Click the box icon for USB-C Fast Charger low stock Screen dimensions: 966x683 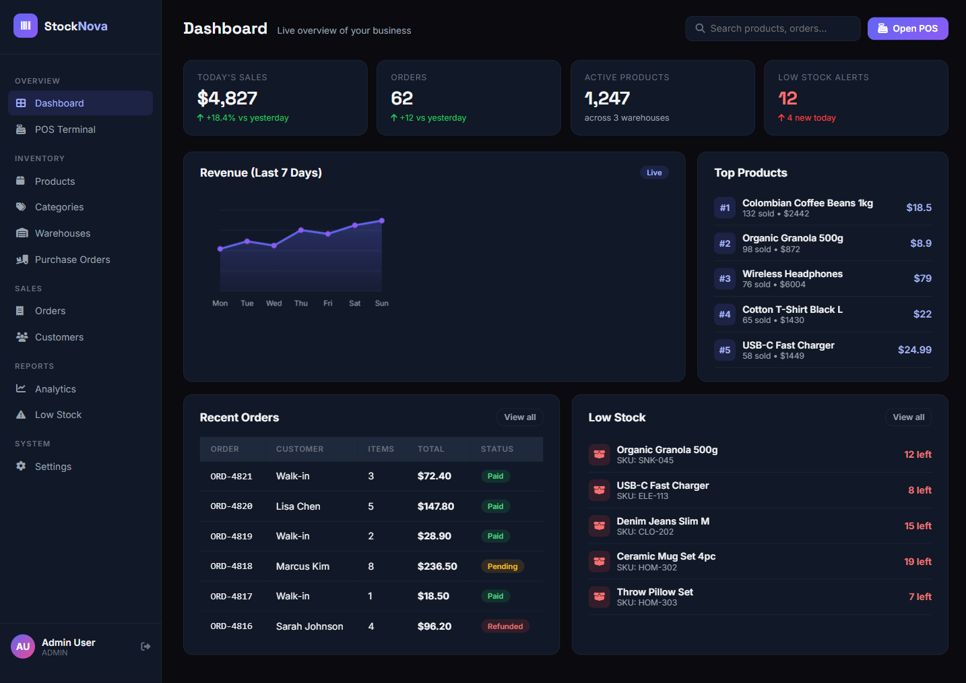click(599, 490)
